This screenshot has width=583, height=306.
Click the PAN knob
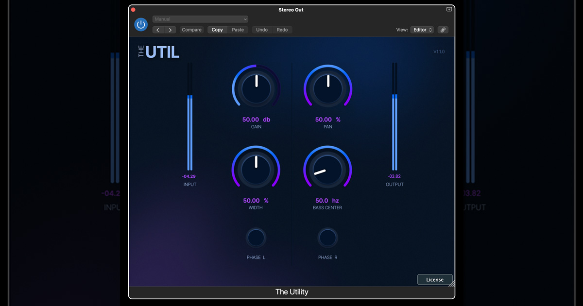(x=327, y=88)
